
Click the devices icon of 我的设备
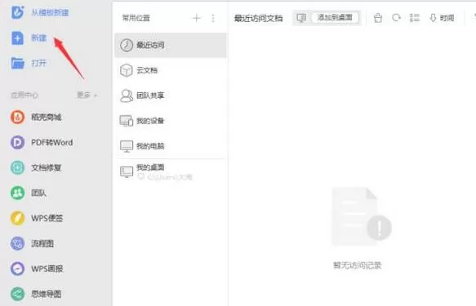[127, 121]
